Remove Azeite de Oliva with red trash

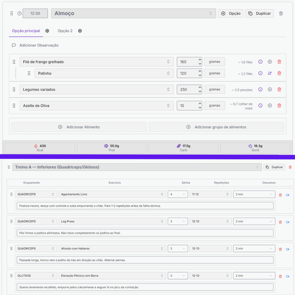tap(279, 105)
